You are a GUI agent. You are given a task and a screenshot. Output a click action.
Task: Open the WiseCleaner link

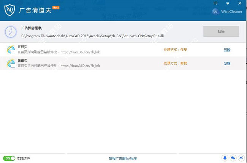(x=231, y=12)
